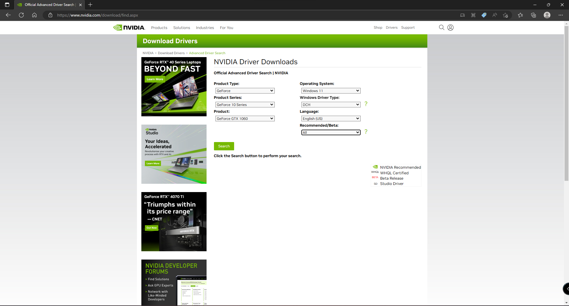The height and width of the screenshot is (306, 569).
Task: Open the Solutions menu
Action: [182, 28]
